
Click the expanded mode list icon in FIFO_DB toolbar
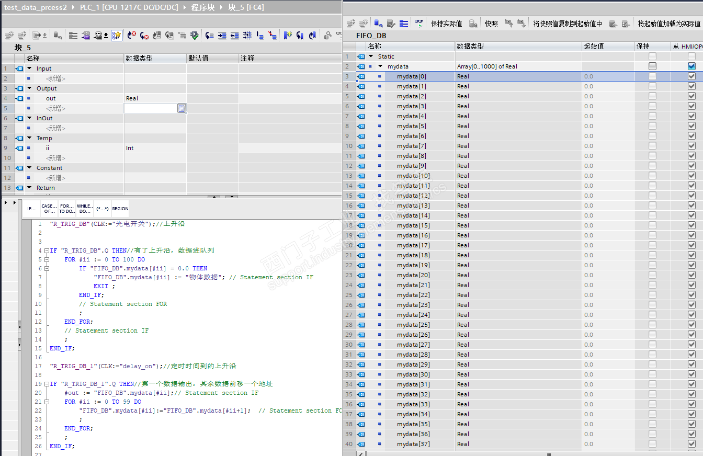coord(404,24)
